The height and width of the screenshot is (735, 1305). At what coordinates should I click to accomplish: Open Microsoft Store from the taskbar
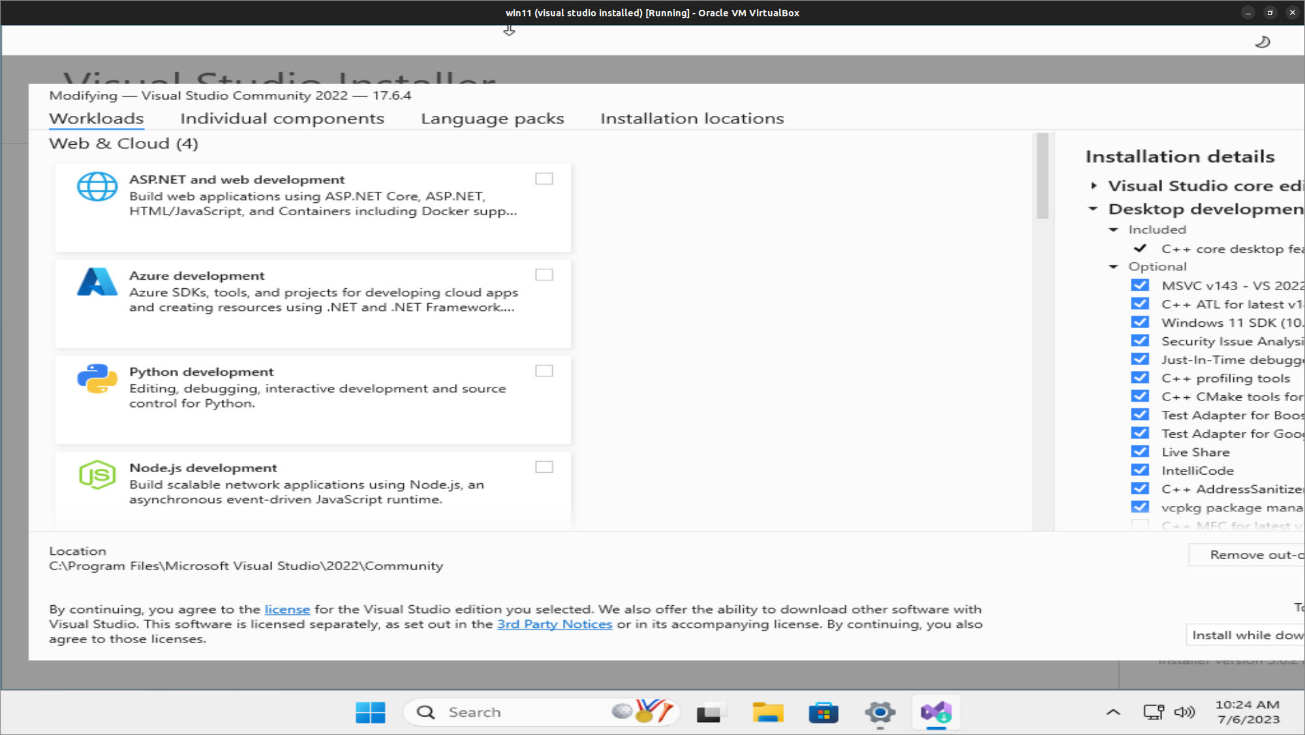(823, 712)
